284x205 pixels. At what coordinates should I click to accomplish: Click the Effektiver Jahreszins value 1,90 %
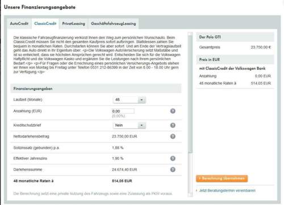pyautogui.click(x=118, y=158)
